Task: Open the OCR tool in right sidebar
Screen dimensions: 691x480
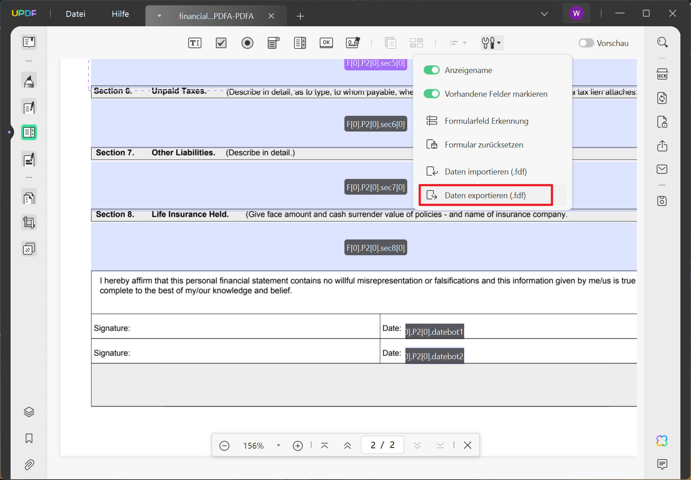Action: point(662,74)
